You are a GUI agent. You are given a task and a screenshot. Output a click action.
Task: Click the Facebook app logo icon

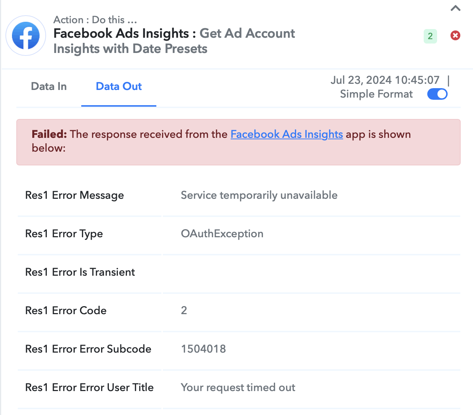tap(26, 36)
